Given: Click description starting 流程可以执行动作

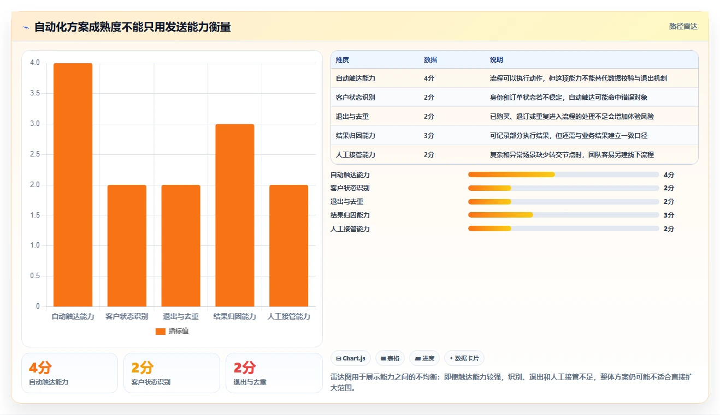Looking at the screenshot, I should pyautogui.click(x=579, y=79).
